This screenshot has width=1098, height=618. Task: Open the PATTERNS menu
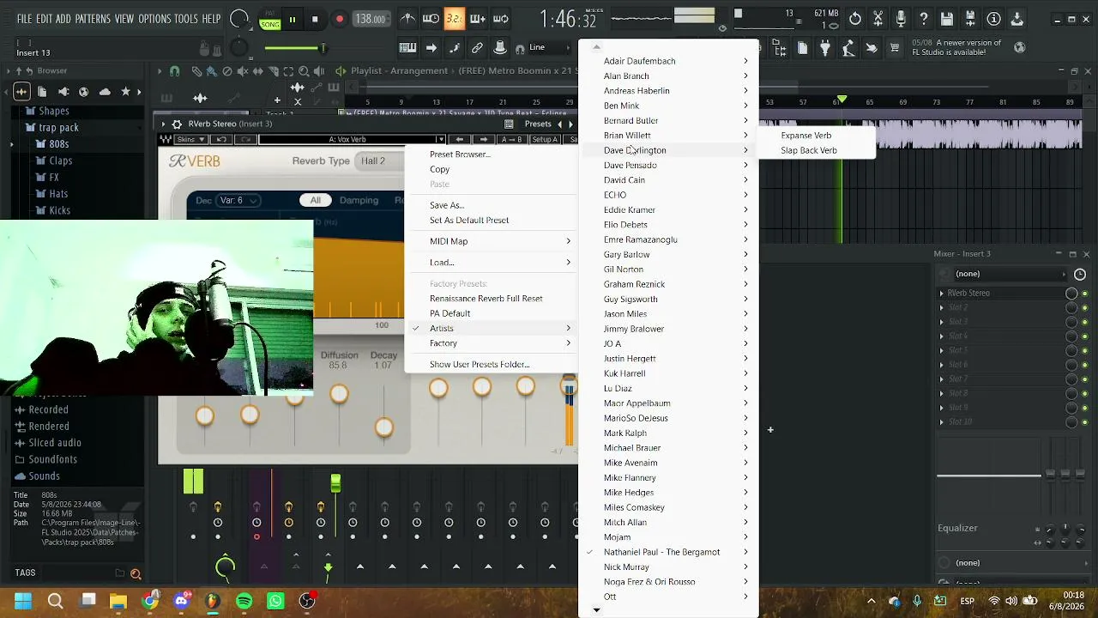tap(93, 19)
